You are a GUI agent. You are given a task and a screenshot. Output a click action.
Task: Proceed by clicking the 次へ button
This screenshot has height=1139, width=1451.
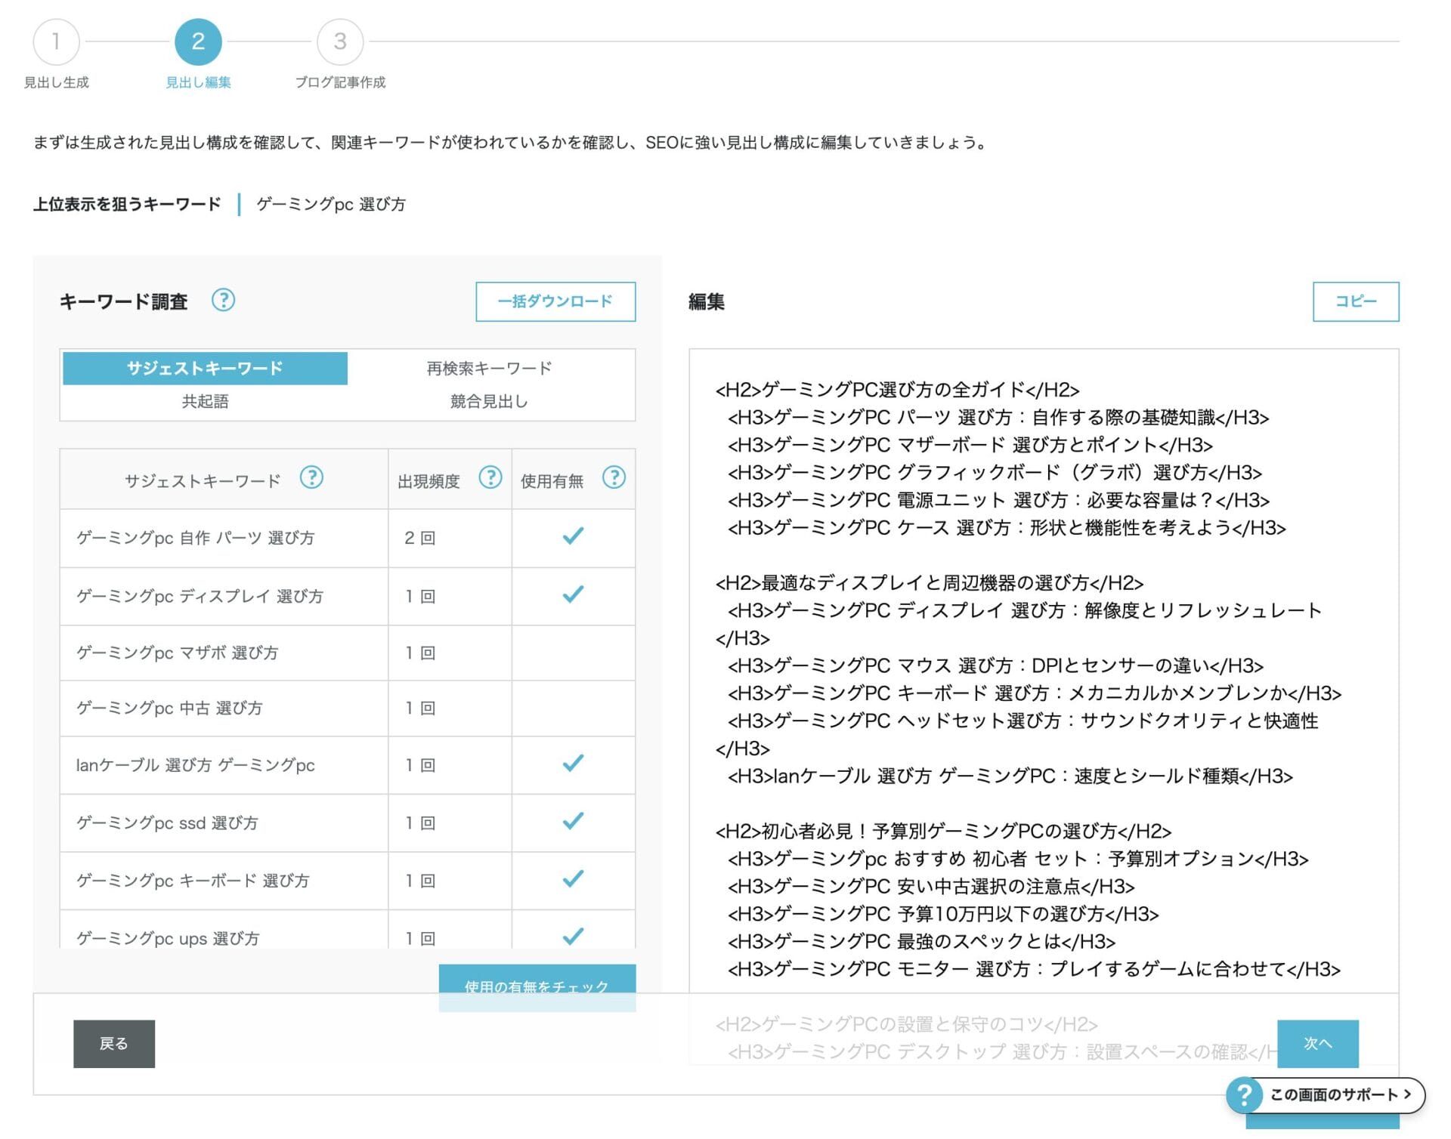tap(1317, 1043)
